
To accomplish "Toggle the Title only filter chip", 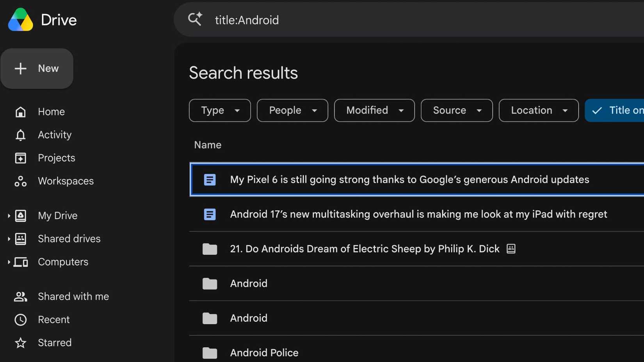I will tap(614, 110).
